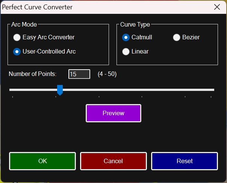Screen dimensions: 227x183
Task: Select the Easy Arc Converter option
Action: 17,37
